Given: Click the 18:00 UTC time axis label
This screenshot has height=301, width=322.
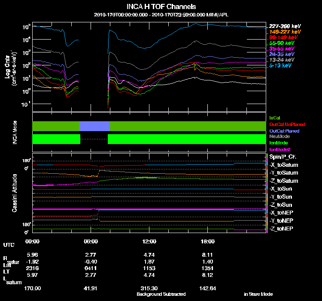Looking at the screenshot, I should tap(208, 241).
